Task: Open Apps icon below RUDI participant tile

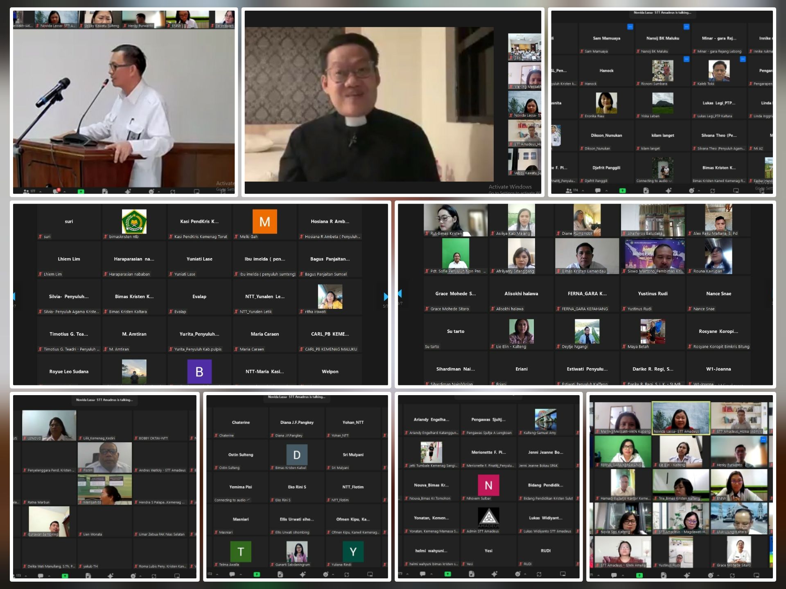Action: click(x=539, y=574)
